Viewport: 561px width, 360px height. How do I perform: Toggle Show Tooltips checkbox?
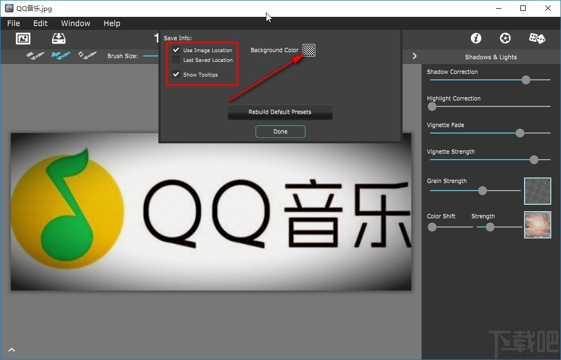pyautogui.click(x=176, y=74)
